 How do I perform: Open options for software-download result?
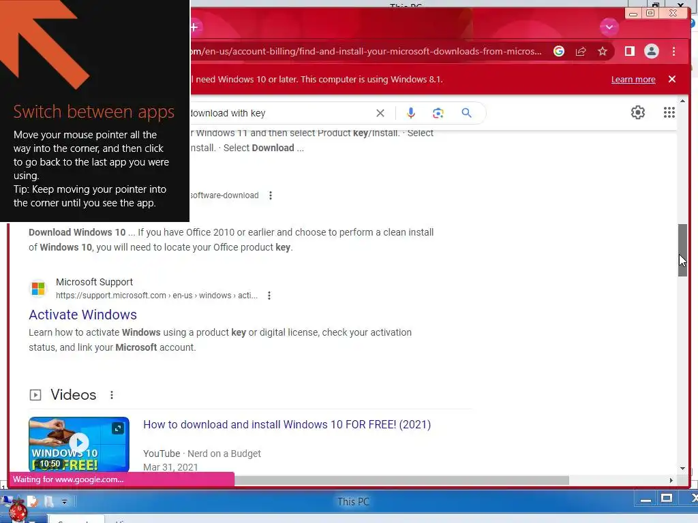pyautogui.click(x=271, y=195)
